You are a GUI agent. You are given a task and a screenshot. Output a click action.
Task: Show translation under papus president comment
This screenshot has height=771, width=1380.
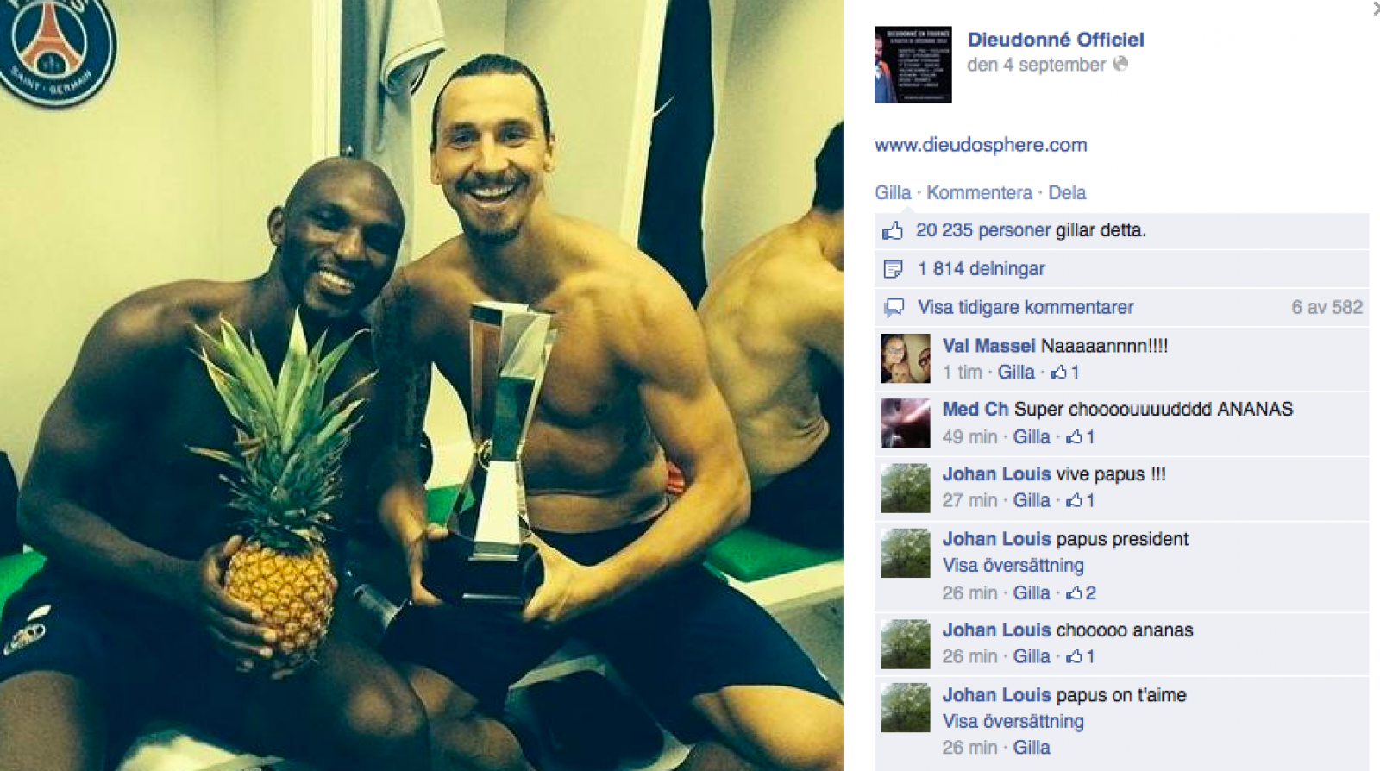point(1013,565)
